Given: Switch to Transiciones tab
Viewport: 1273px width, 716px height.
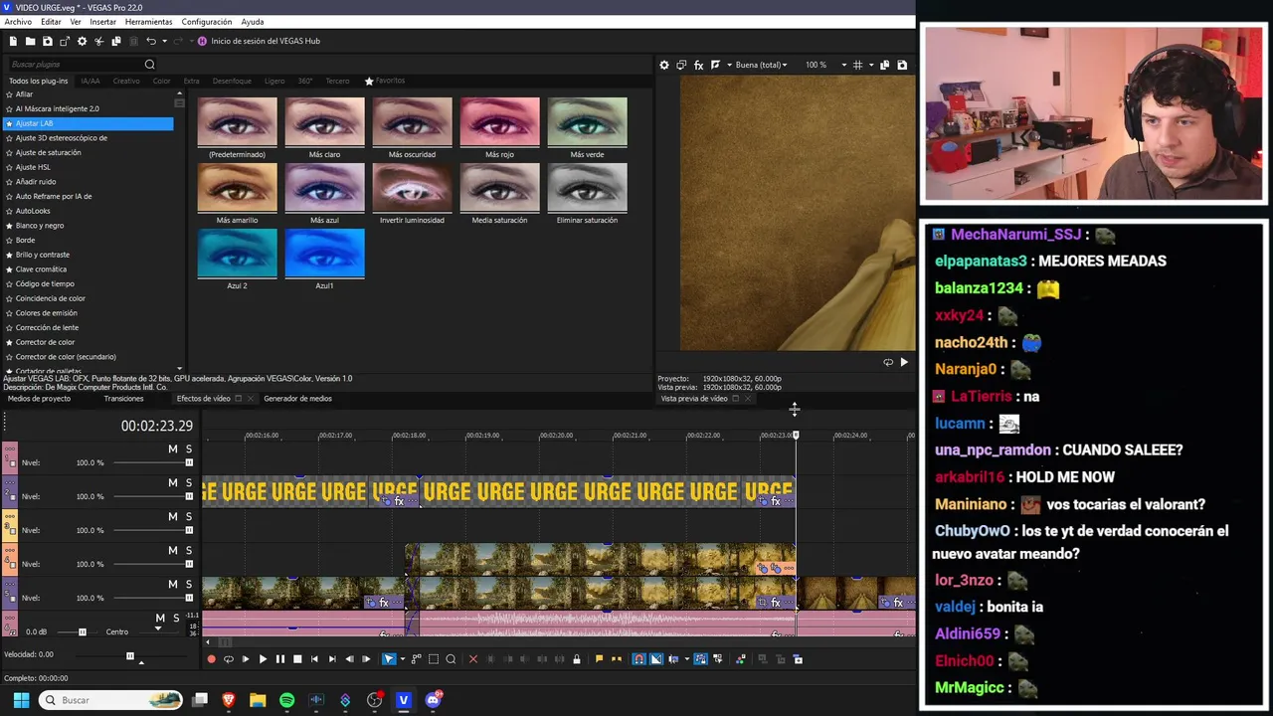Looking at the screenshot, I should coord(123,399).
